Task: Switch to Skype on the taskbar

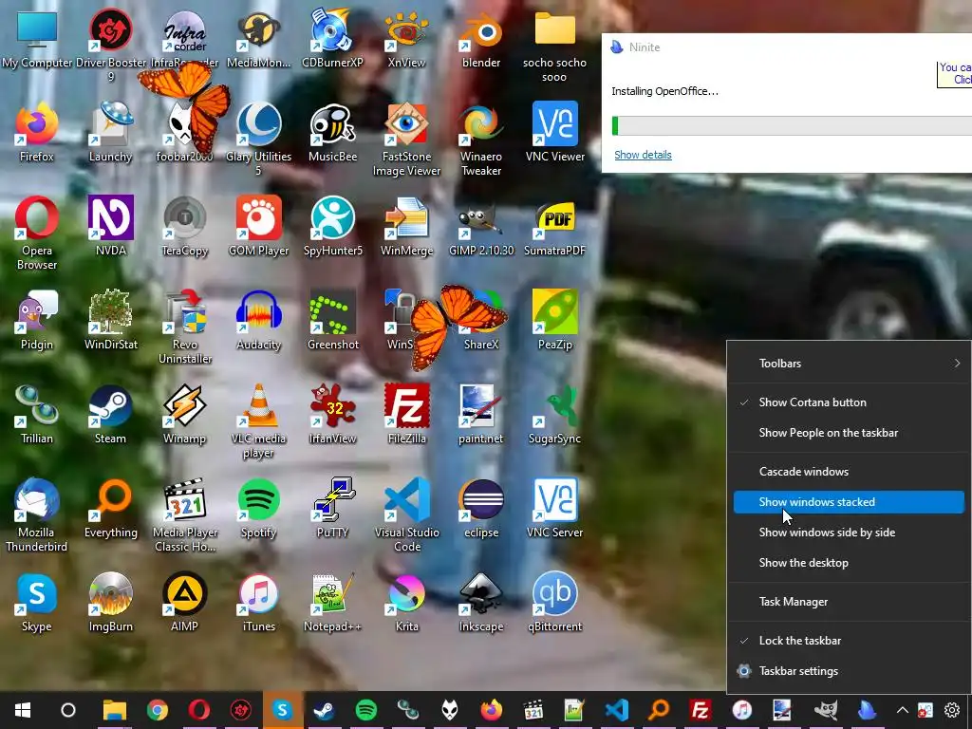Action: click(x=283, y=710)
